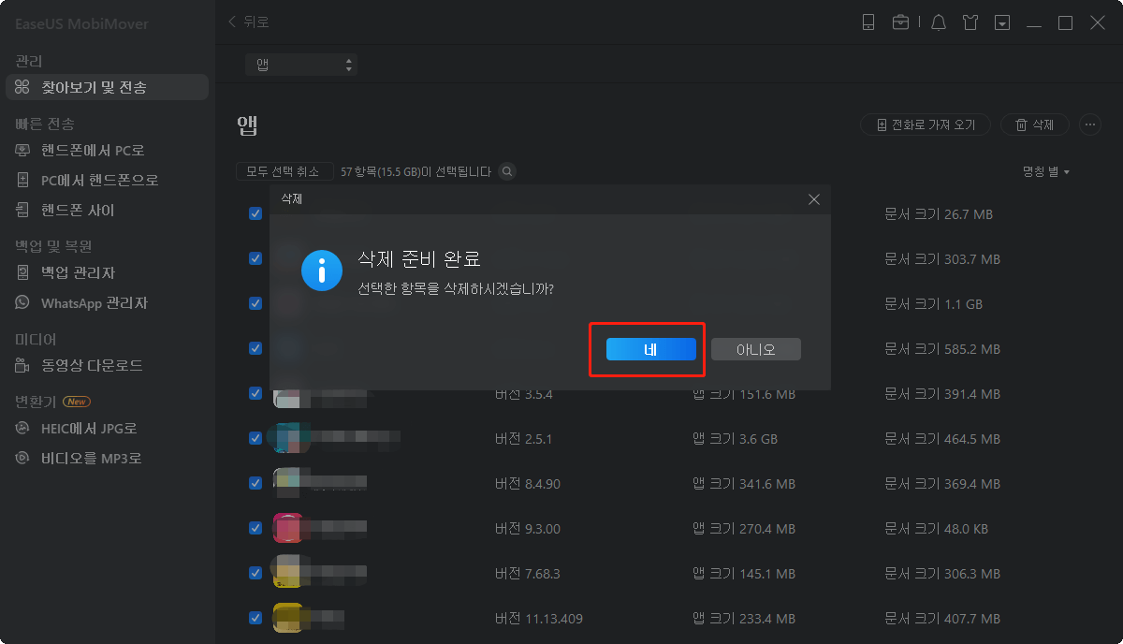The width and height of the screenshot is (1123, 644).
Task: Uncheck the row with 문서 크기 585.2 MB
Action: (x=255, y=348)
